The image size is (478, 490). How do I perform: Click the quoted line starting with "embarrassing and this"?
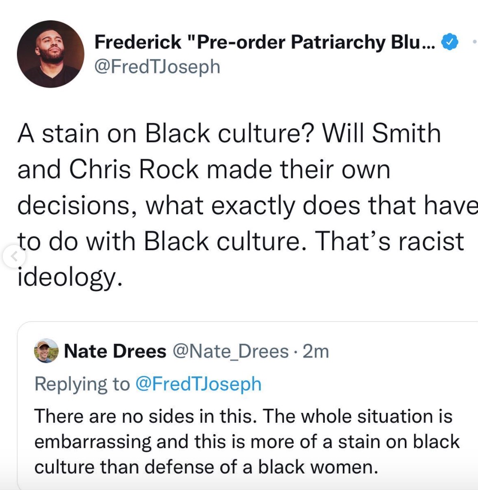pos(247,442)
